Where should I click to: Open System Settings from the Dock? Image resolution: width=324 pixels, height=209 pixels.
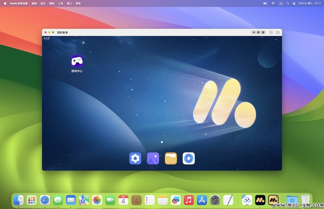tap(215, 200)
